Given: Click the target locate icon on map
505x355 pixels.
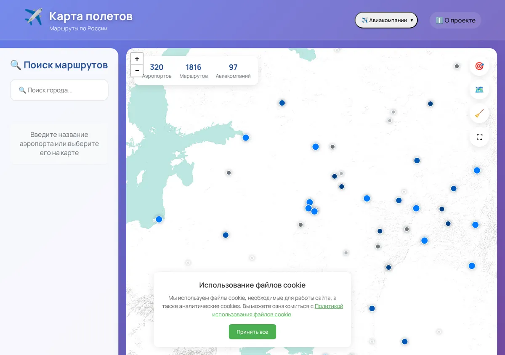Looking at the screenshot, I should click(x=479, y=66).
